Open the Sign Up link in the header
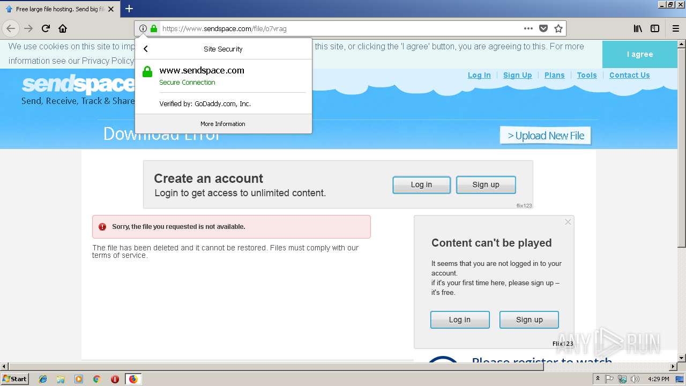 tap(518, 75)
